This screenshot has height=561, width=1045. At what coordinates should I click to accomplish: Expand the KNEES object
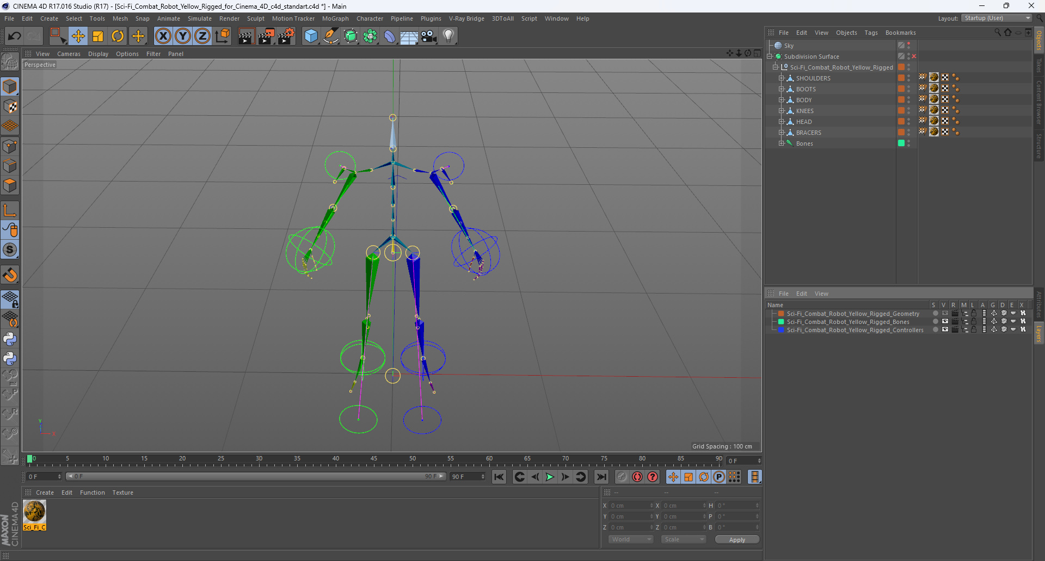pyautogui.click(x=781, y=111)
